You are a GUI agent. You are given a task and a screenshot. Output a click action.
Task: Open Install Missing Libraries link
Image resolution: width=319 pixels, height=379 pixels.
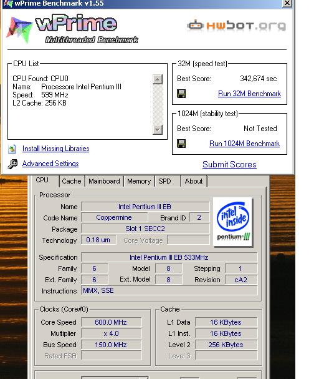(55, 149)
